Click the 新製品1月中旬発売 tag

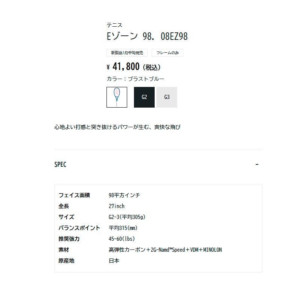(x=127, y=53)
